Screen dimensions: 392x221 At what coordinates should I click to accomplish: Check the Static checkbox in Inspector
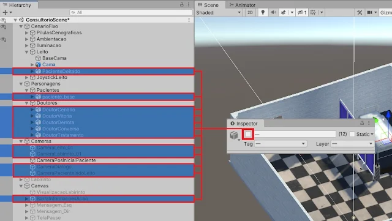click(x=352, y=134)
